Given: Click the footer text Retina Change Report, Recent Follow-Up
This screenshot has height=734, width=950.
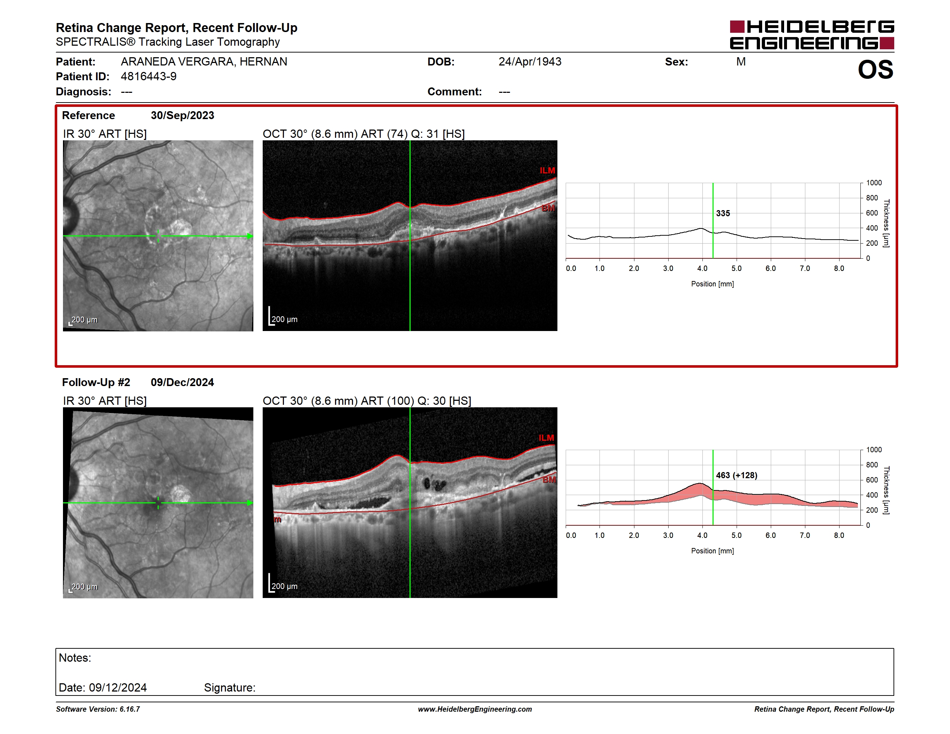Looking at the screenshot, I should coord(824,709).
